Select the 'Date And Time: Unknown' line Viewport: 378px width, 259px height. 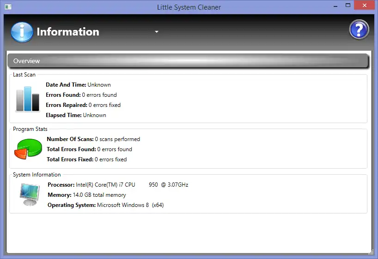[79, 85]
